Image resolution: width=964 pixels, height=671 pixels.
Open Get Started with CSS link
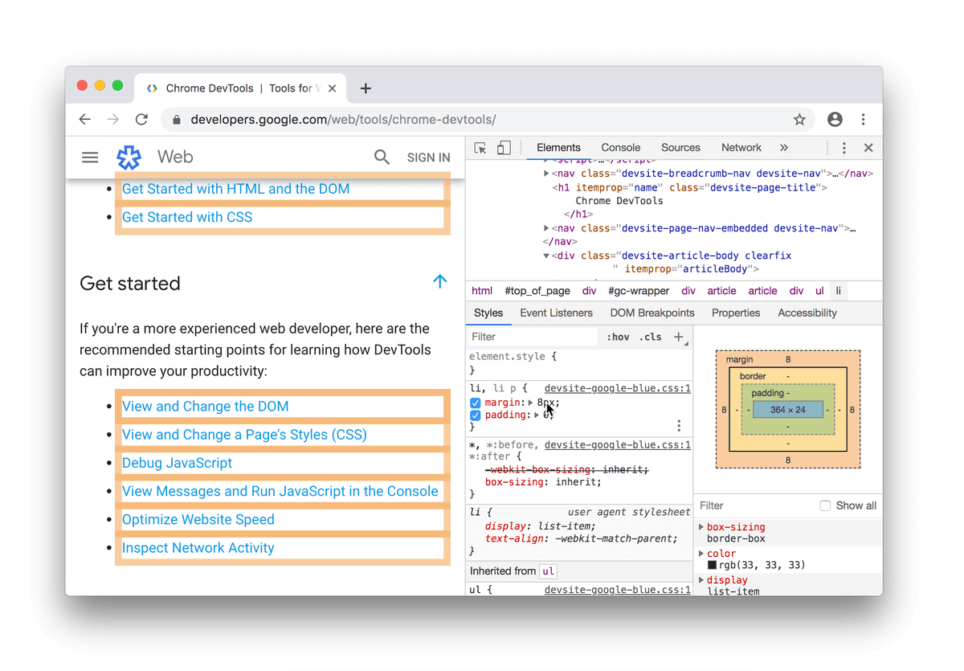(x=187, y=217)
